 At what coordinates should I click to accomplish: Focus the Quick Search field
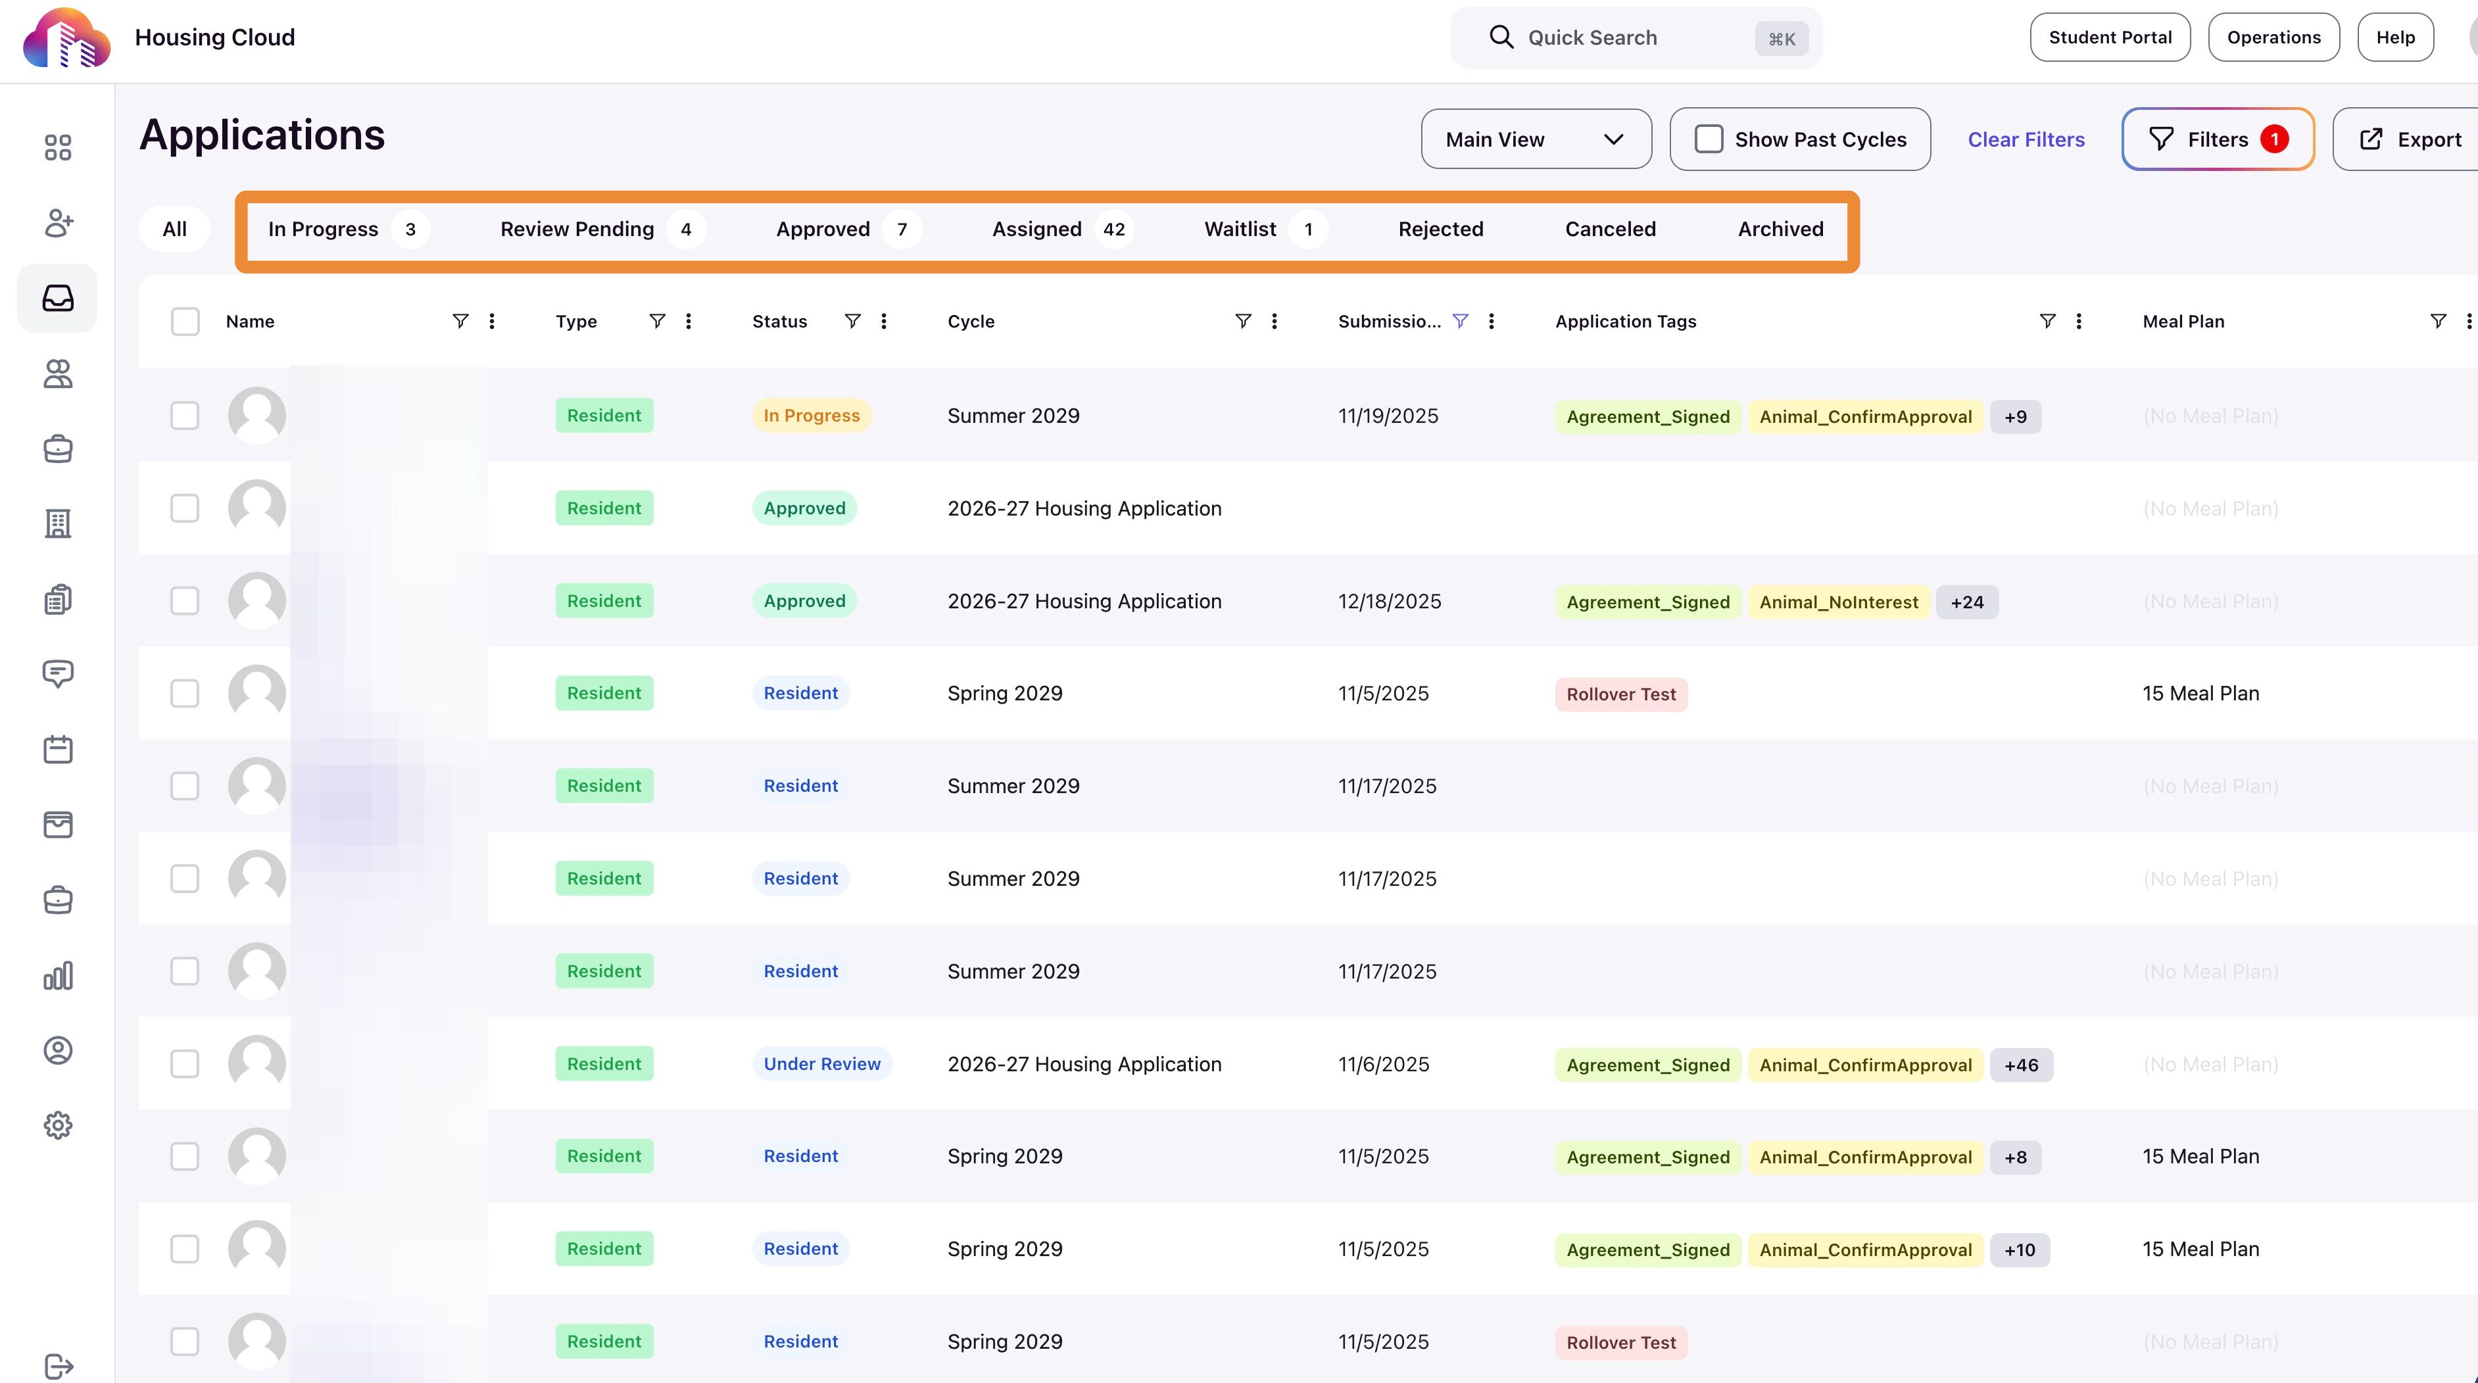pos(1636,37)
